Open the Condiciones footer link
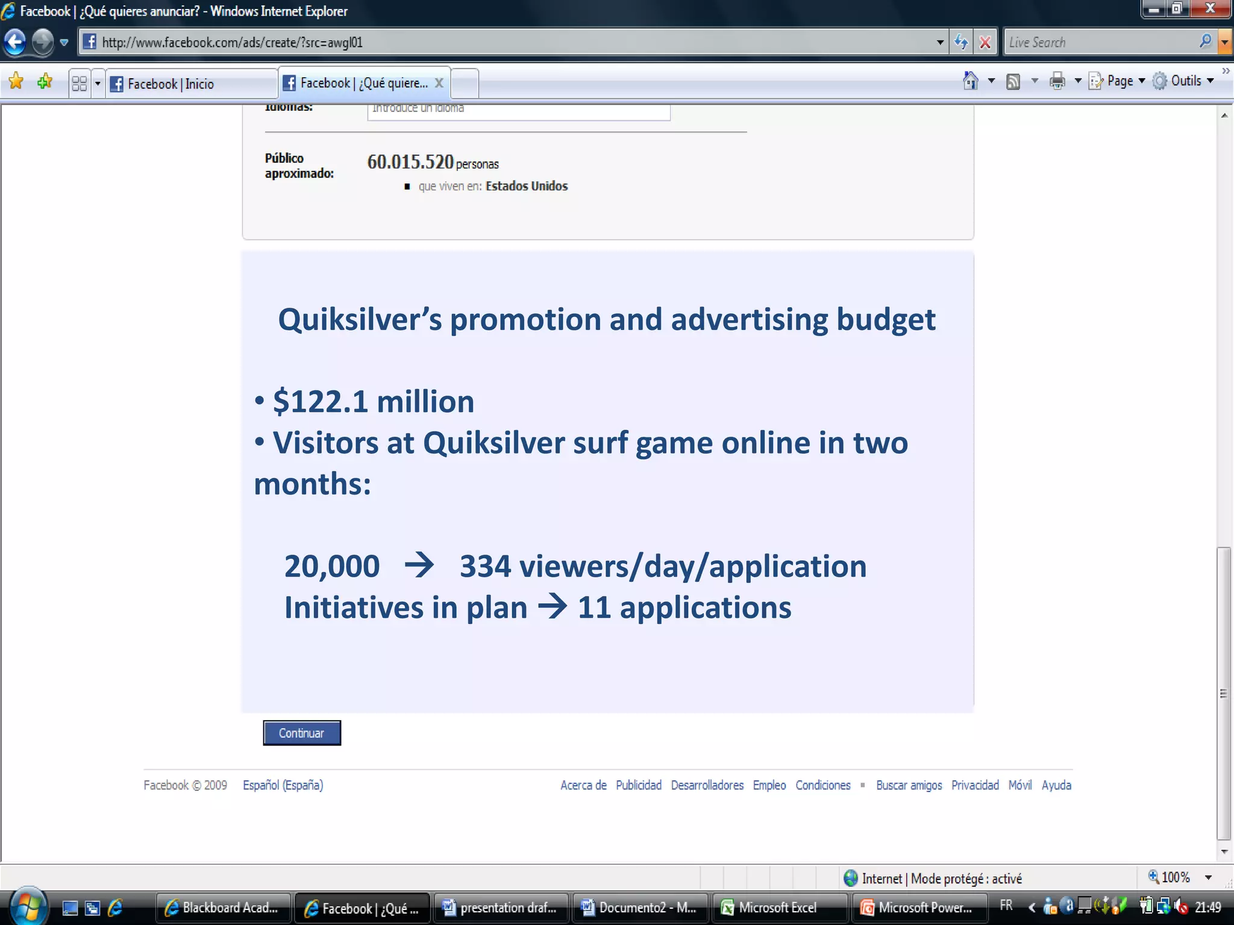Viewport: 1234px width, 925px height. (x=823, y=785)
